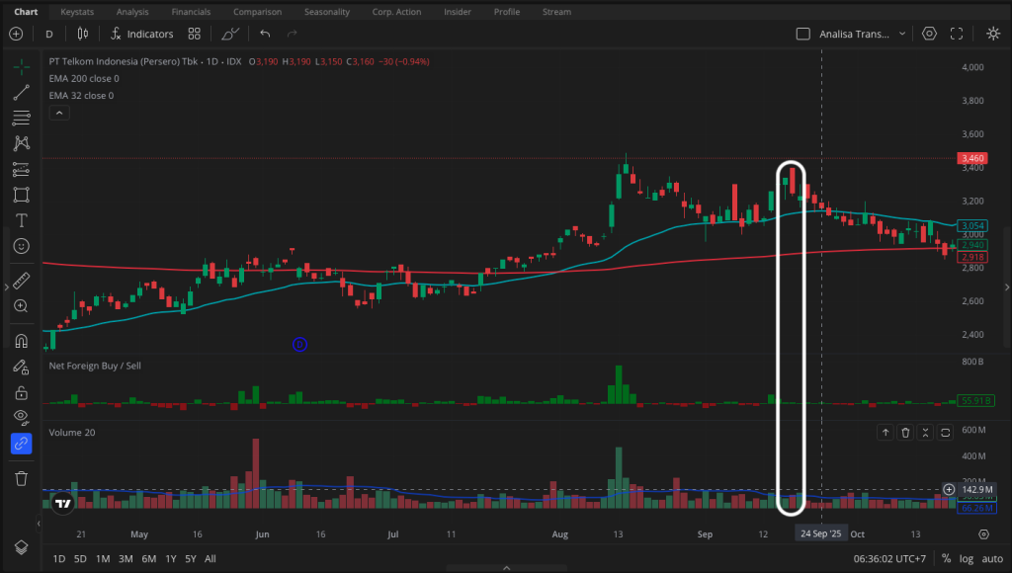Switch to the Financials tab

click(x=191, y=12)
